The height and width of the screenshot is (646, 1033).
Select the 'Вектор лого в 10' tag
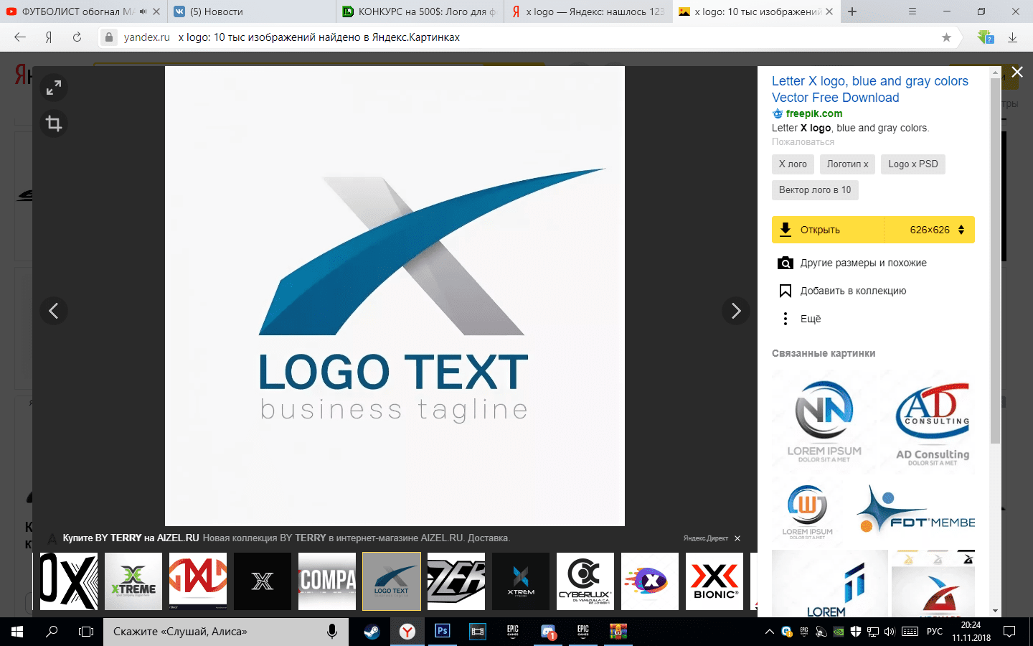point(815,190)
